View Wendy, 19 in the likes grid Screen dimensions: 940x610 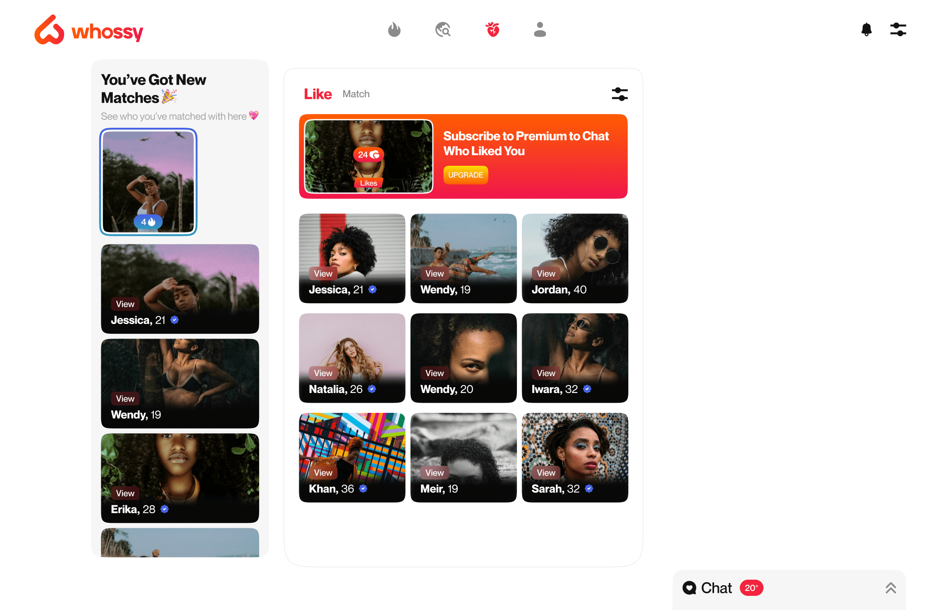[x=435, y=274]
